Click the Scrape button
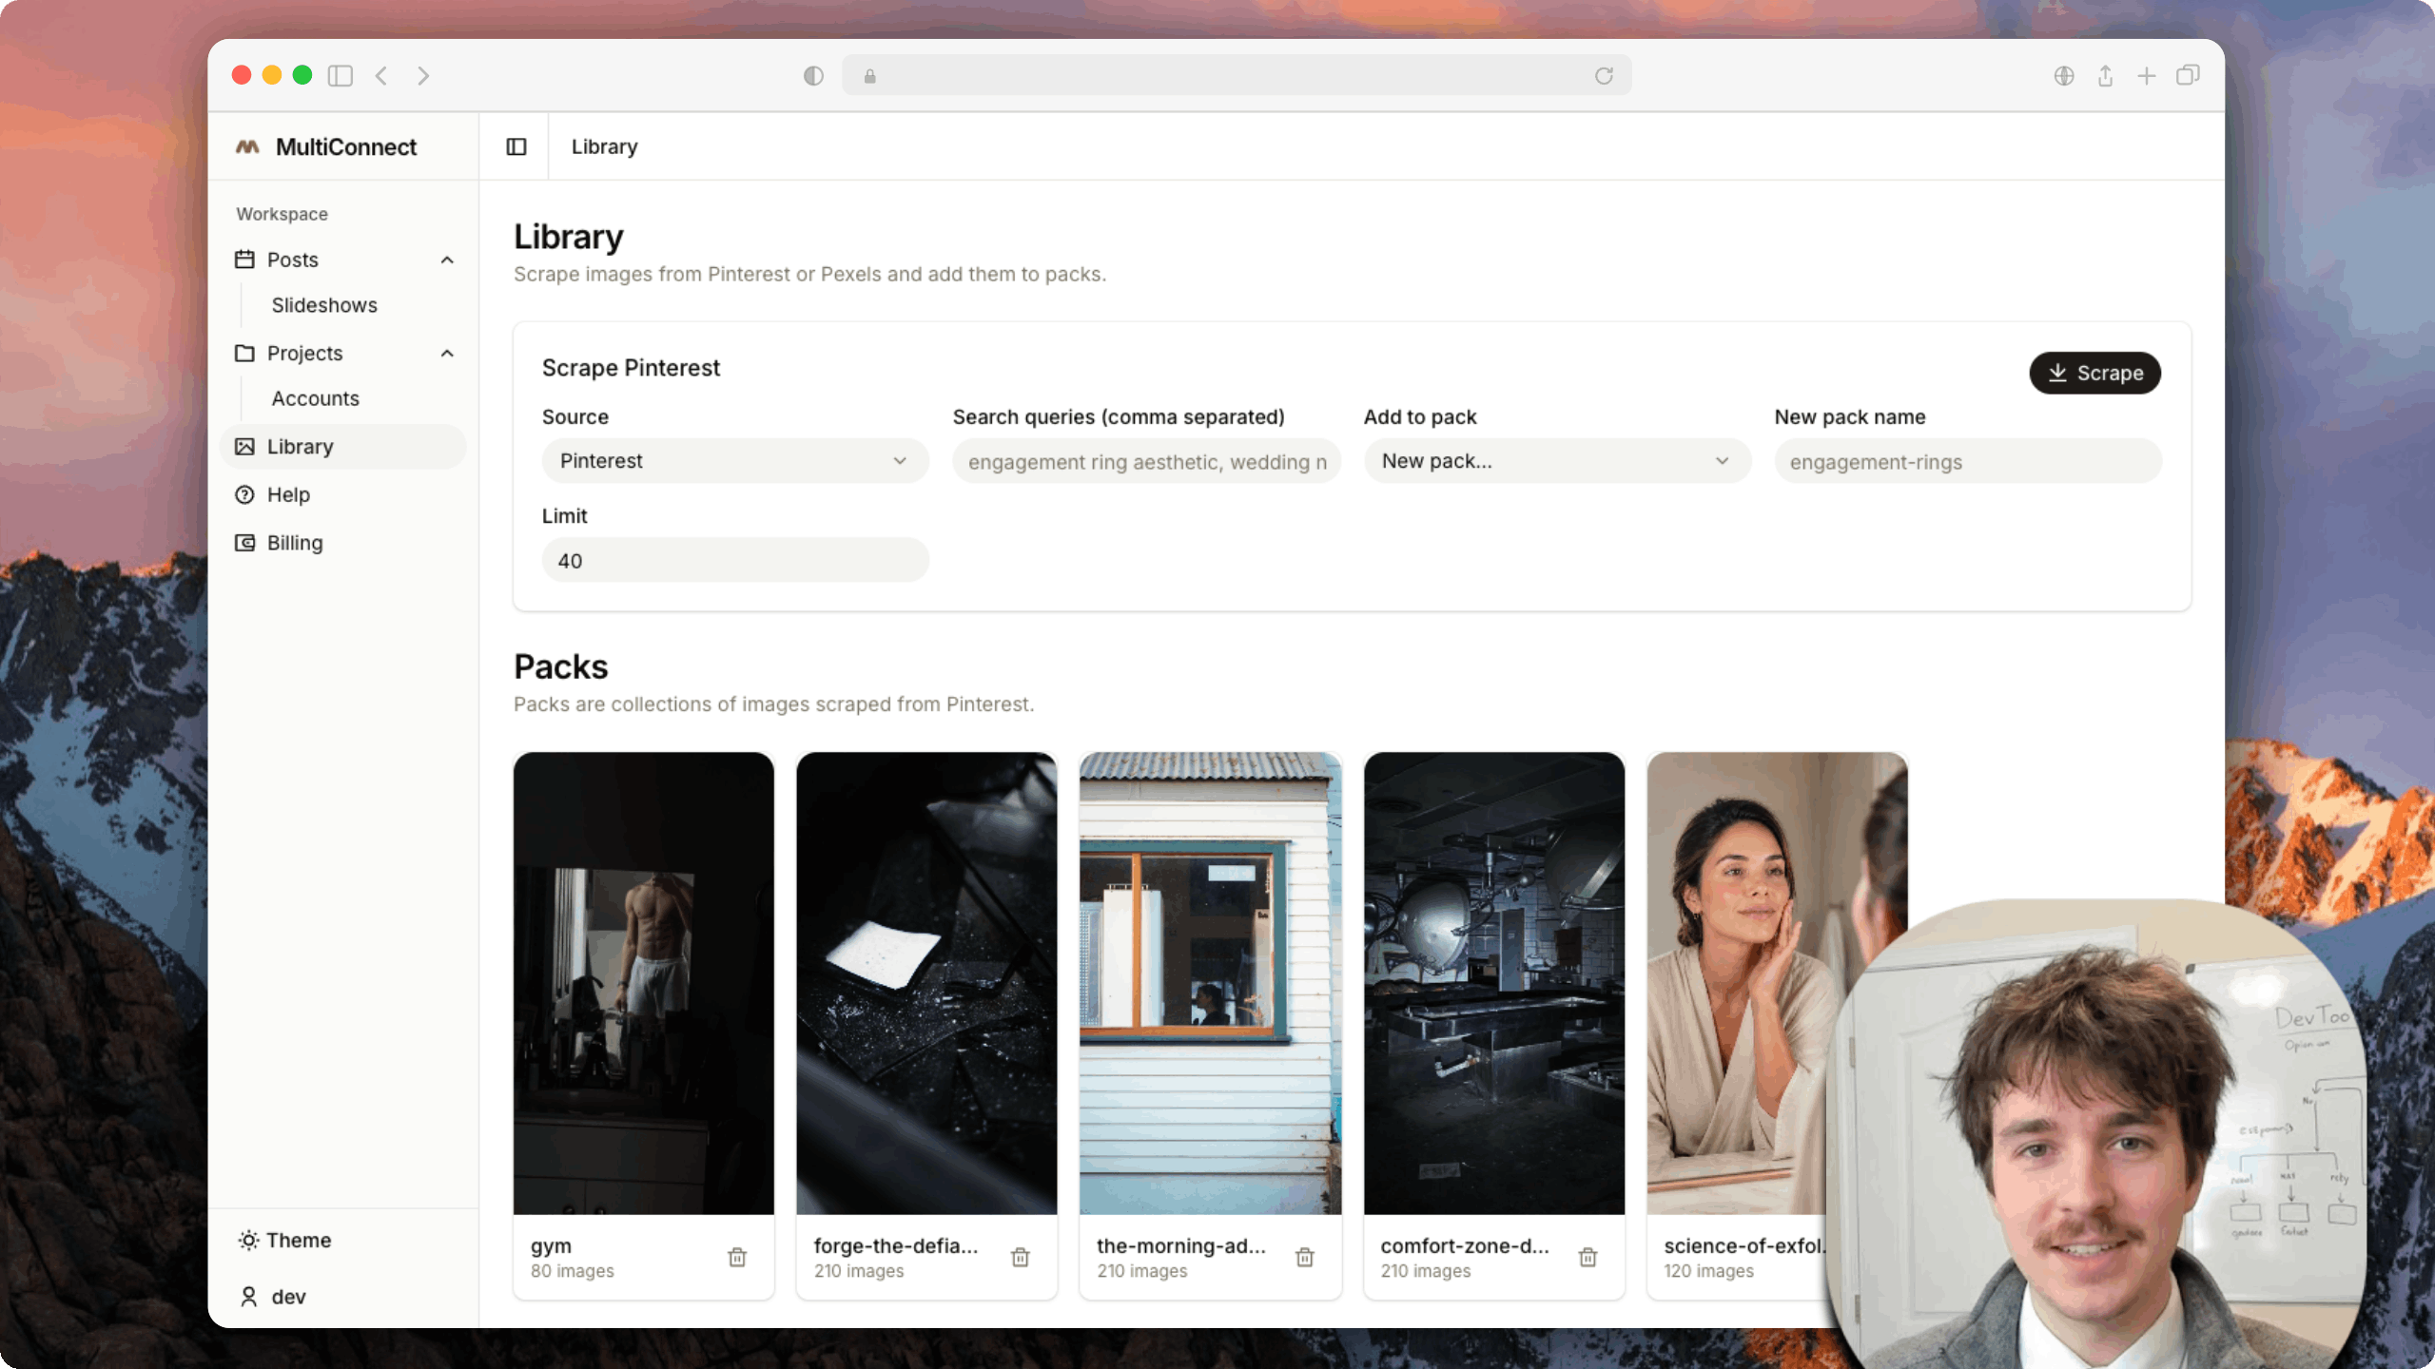The width and height of the screenshot is (2435, 1369). pos(2094,373)
